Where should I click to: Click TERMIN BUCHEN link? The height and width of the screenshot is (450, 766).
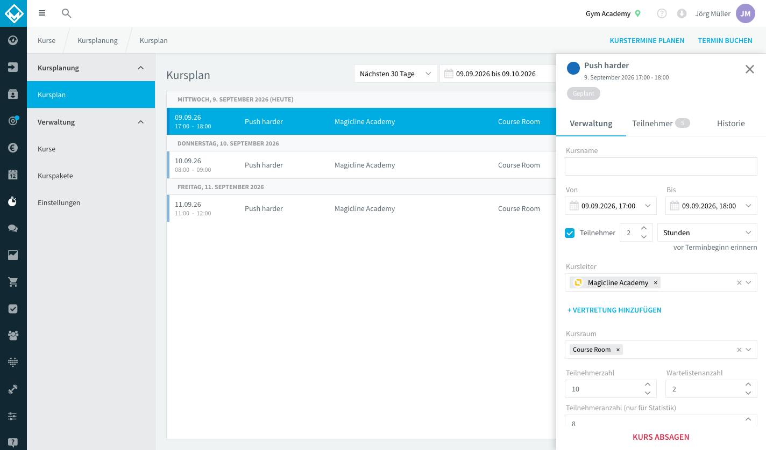click(725, 40)
